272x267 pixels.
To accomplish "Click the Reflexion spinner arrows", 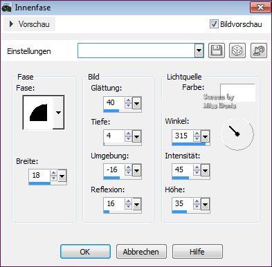I will 128,204.
